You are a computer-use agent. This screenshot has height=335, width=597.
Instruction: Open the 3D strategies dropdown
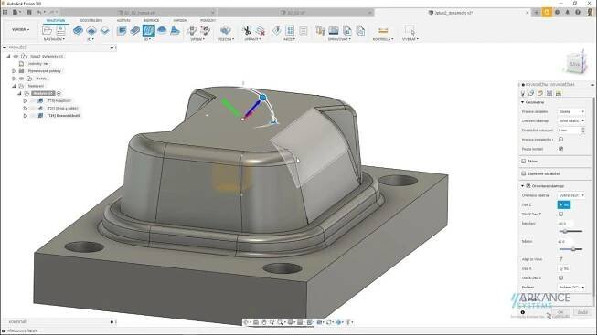[147, 39]
